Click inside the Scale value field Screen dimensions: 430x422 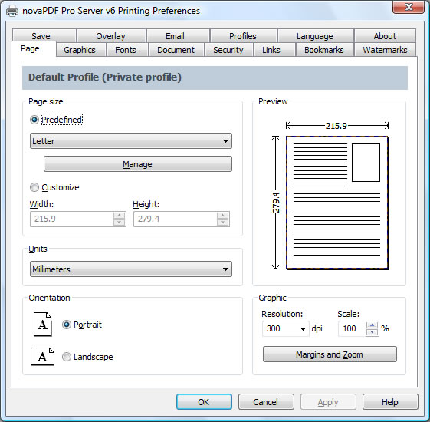coord(353,328)
